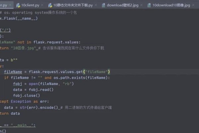
Task: Close the download壁纸2.jpg tab
Action: coord(141,5)
